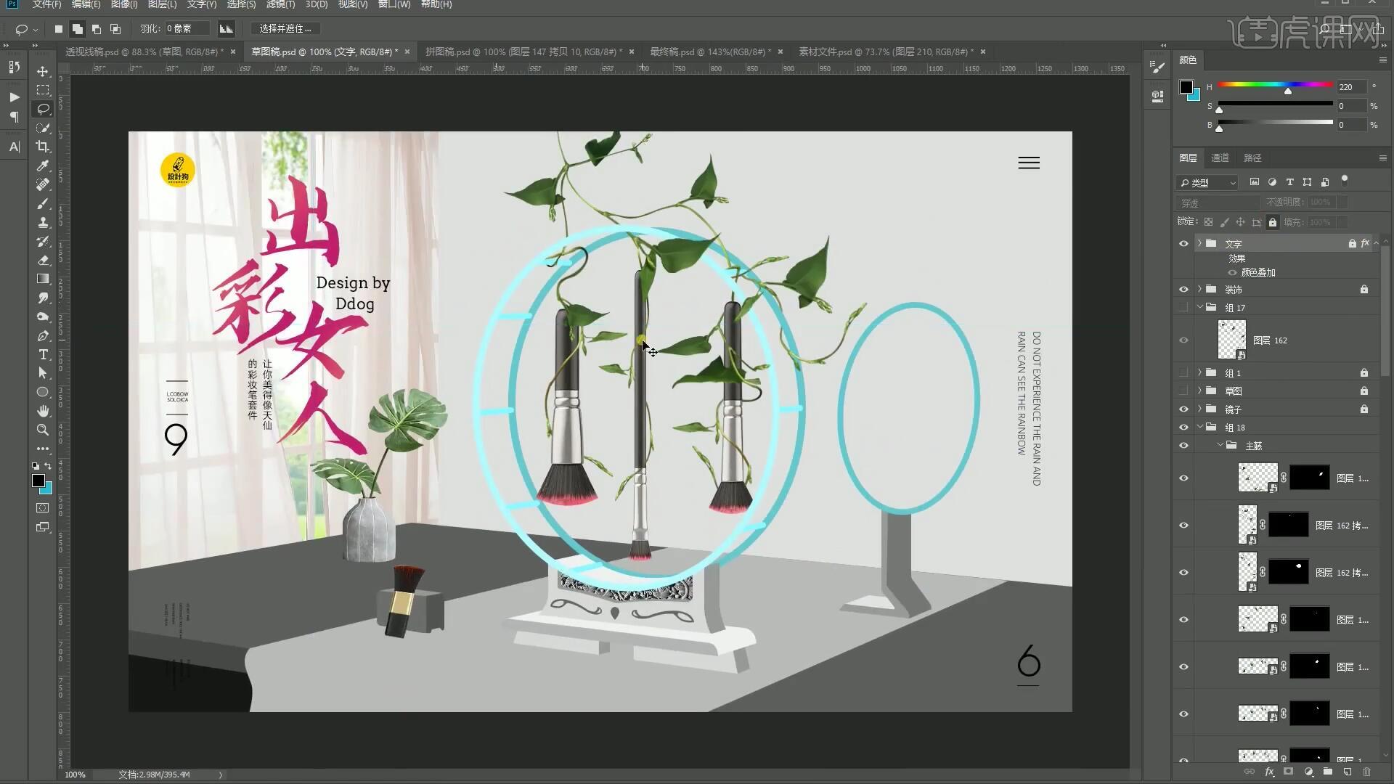Screen dimensions: 1394x784
Task: Toggle visibility of 图层 162 layer
Action: tap(1184, 340)
